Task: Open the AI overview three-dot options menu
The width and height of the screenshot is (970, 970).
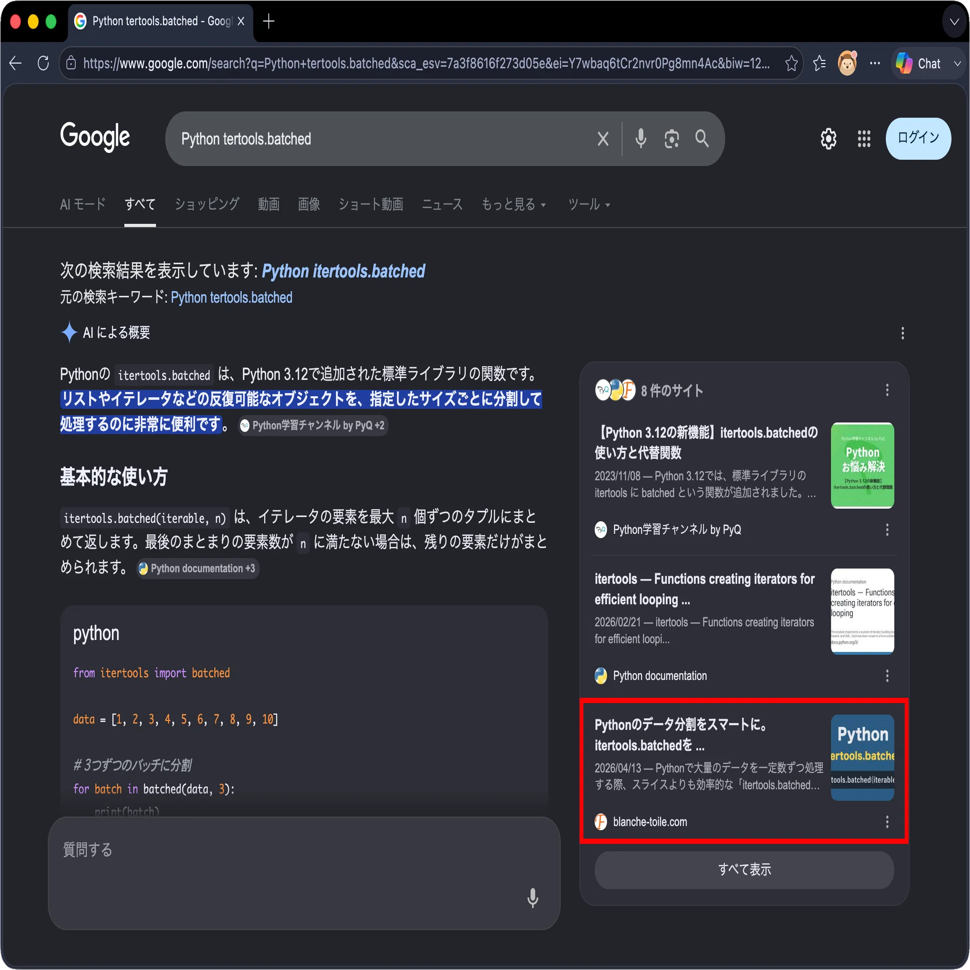Action: 903,333
